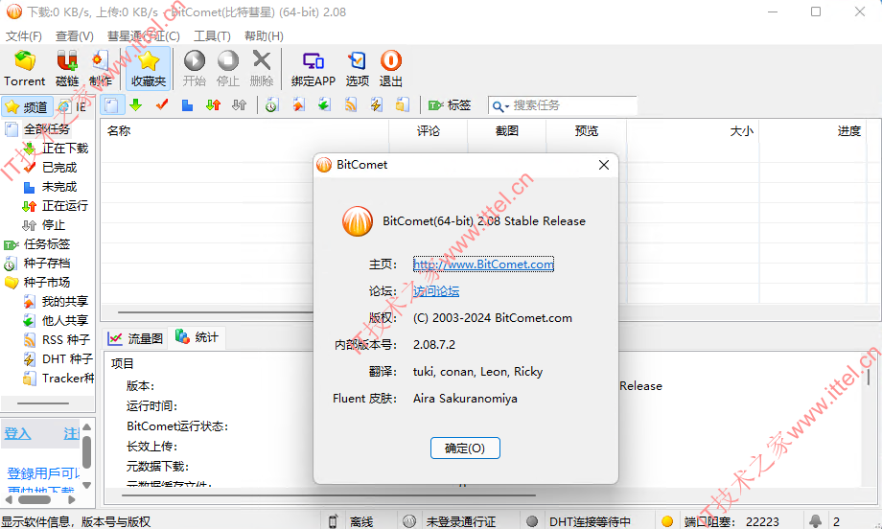This screenshot has width=882, height=529.
Task: Select the red checkmark completed filter icon
Action: coord(162,105)
